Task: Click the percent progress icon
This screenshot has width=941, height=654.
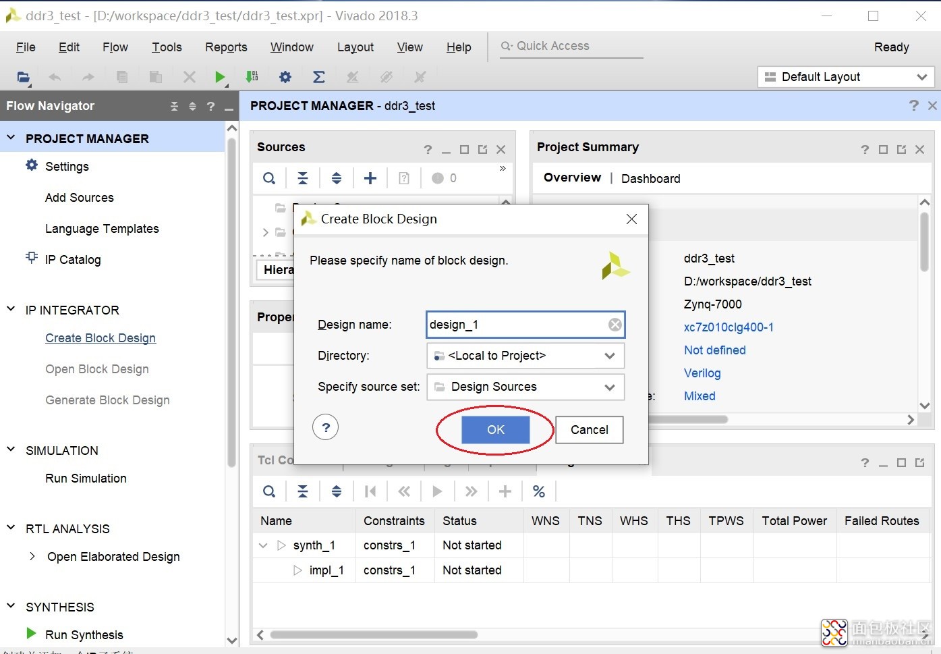Action: click(x=539, y=491)
